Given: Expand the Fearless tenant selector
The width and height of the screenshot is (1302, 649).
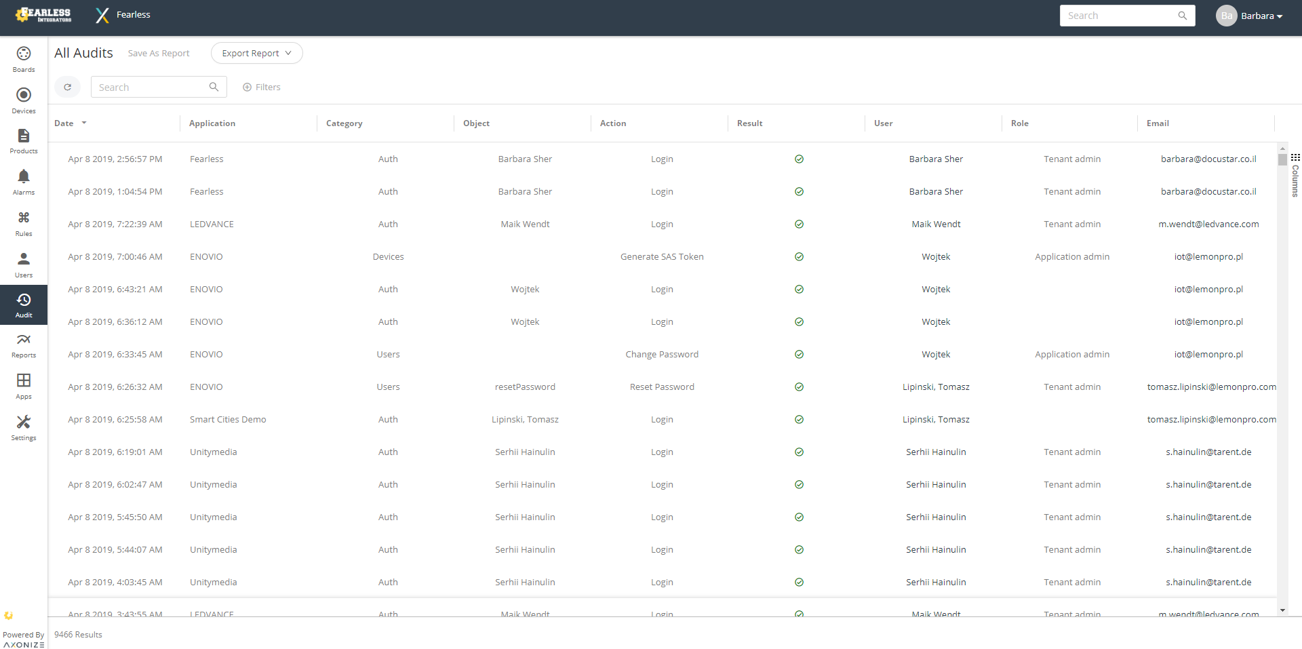Looking at the screenshot, I should [x=123, y=14].
